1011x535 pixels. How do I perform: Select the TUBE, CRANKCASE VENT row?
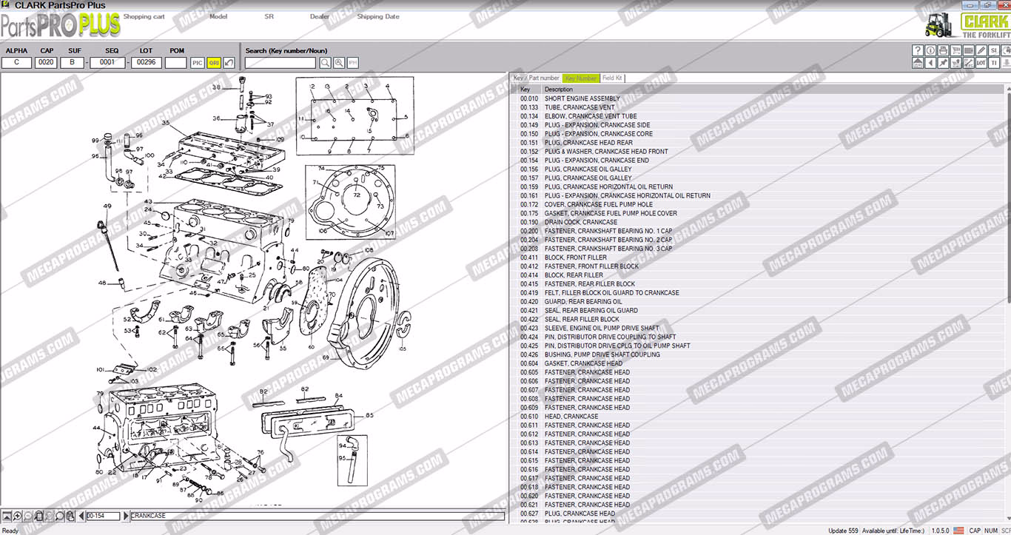pos(758,107)
